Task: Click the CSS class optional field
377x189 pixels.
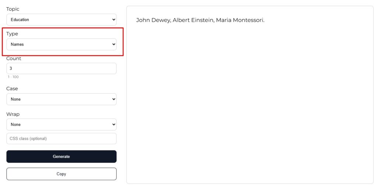Action: pos(61,138)
